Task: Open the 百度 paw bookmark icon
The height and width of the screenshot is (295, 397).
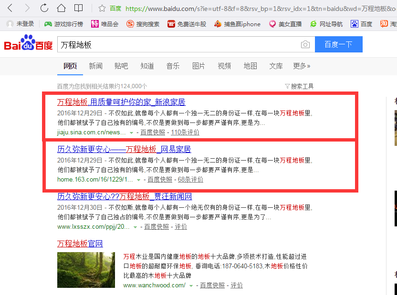Action: click(x=355, y=24)
